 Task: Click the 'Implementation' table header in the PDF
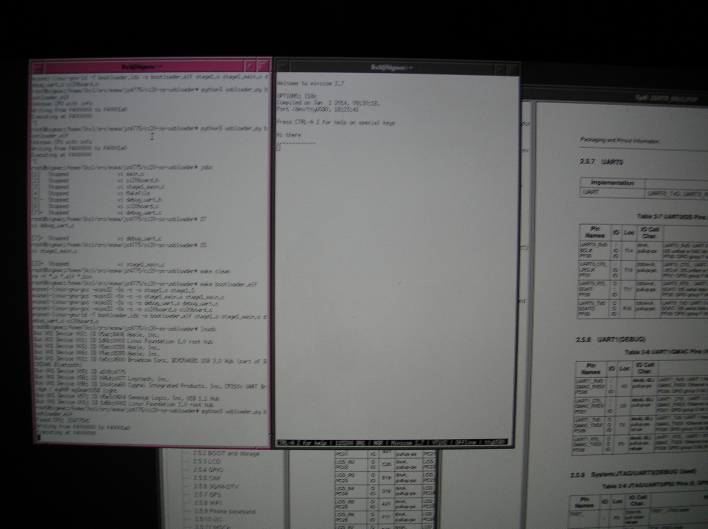[612, 183]
